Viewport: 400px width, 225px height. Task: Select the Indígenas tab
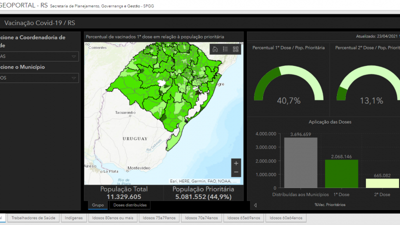73,218
